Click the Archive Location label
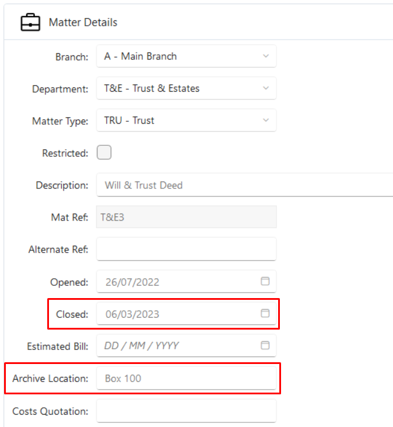 pyautogui.click(x=50, y=379)
